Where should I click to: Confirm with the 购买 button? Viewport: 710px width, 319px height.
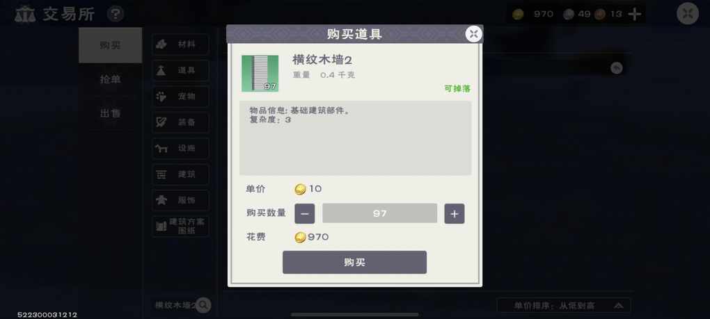354,263
